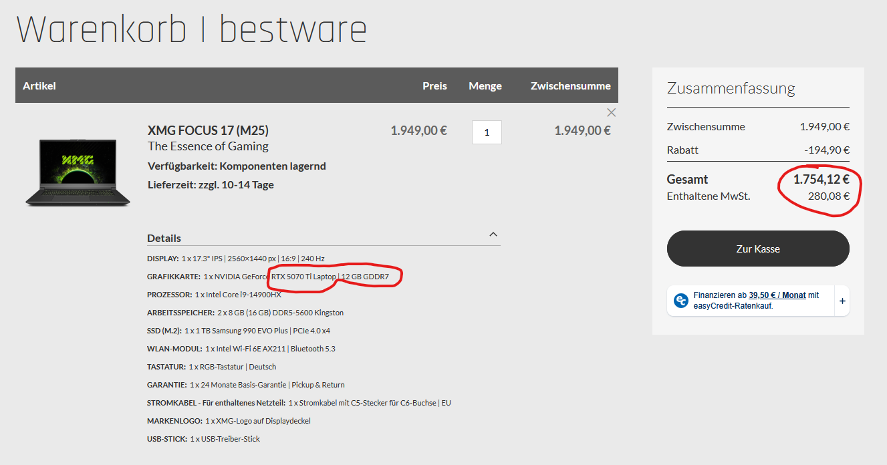Viewport: 887px width, 465px height.
Task: Click the SSD (M.2) Samsung 990 EVO row
Action: (x=239, y=331)
